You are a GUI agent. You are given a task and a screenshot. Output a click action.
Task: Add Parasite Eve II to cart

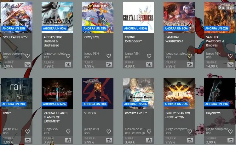[149, 140]
